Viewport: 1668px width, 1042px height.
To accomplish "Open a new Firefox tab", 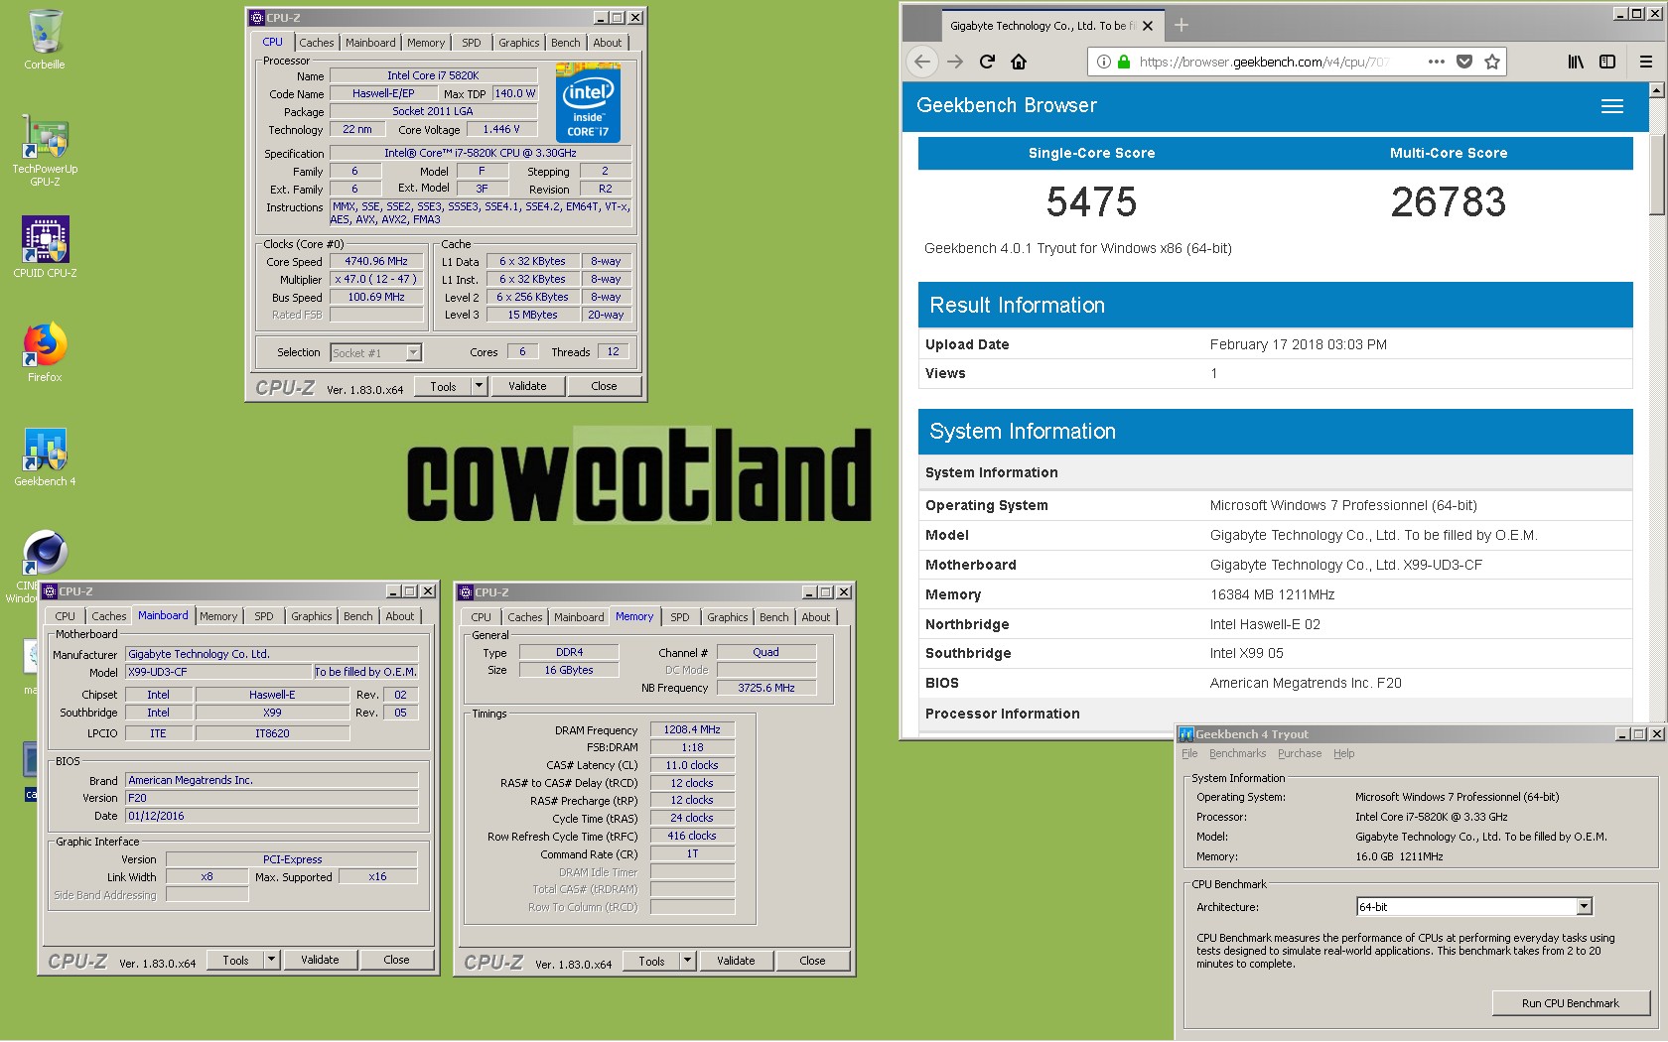I will click(x=1181, y=25).
